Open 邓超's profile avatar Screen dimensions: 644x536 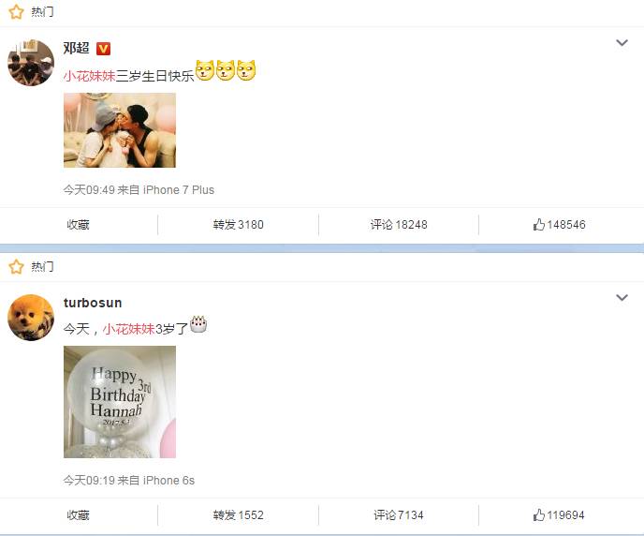[31, 63]
